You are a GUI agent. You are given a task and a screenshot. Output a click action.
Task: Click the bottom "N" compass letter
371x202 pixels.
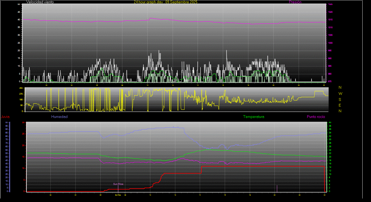coord(340,111)
